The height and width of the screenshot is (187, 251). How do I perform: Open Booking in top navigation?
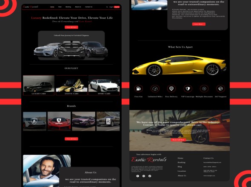68,7
